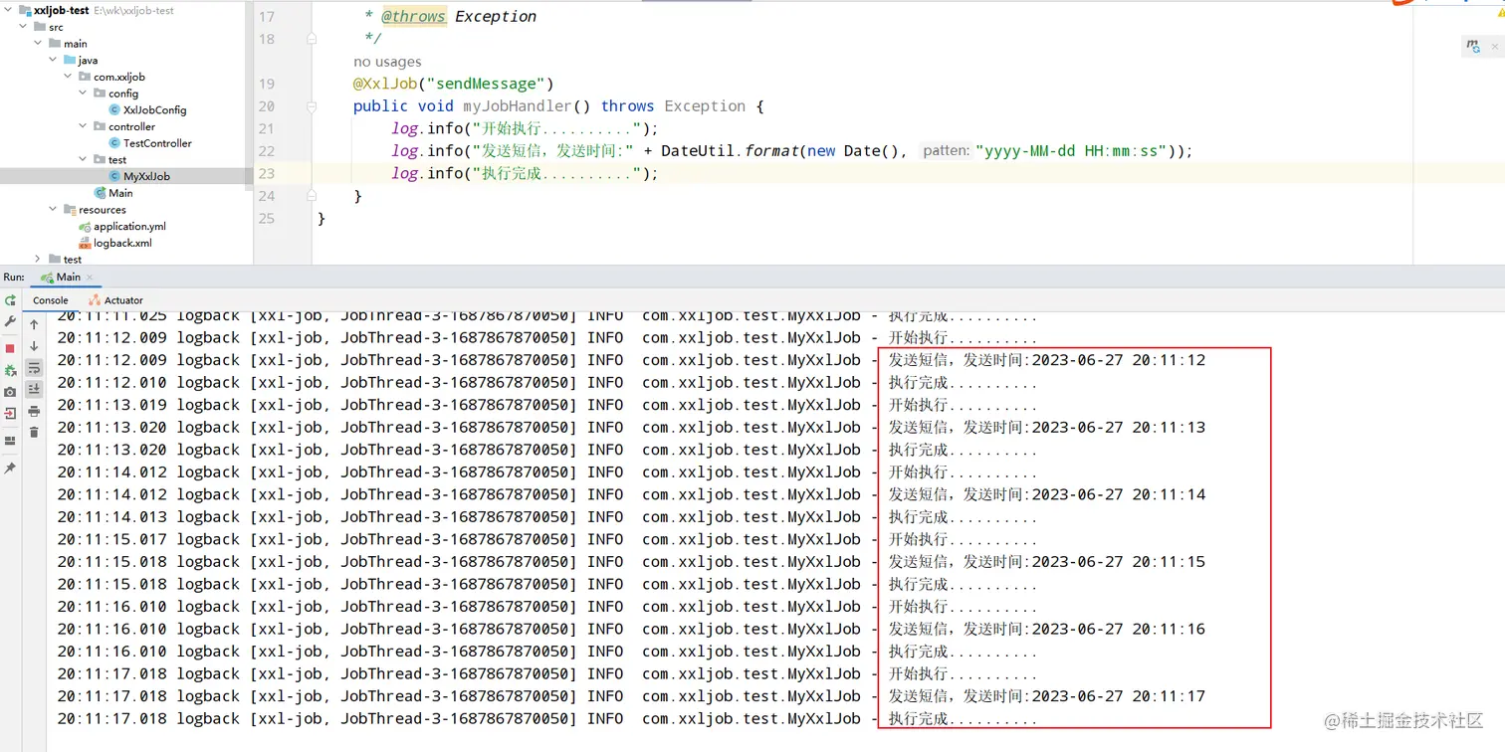This screenshot has width=1505, height=752.
Task: Click console log time 2023-06-27 20:11:12
Action: coord(1119,360)
